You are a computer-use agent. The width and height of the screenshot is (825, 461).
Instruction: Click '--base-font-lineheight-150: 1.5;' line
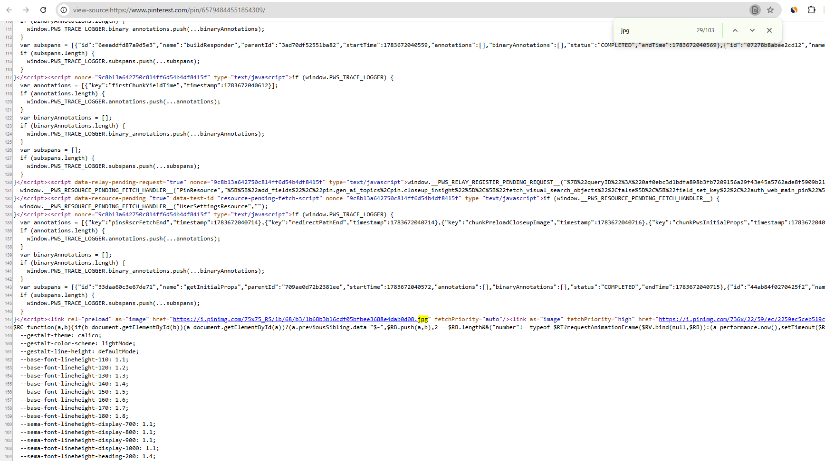click(74, 392)
